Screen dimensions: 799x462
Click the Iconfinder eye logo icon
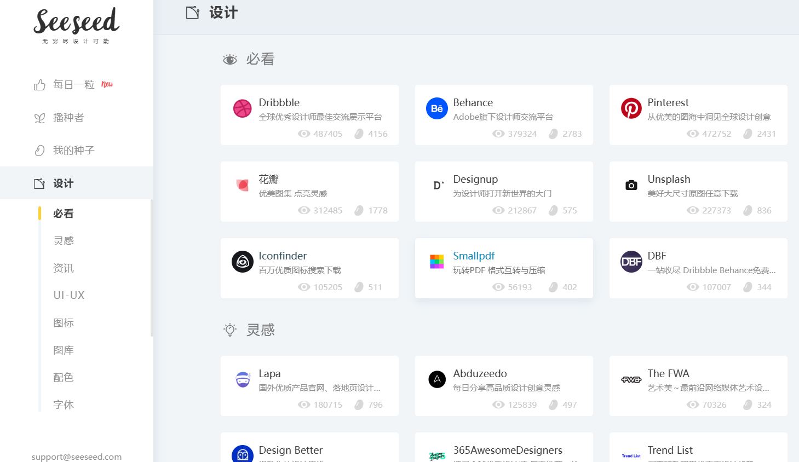242,262
